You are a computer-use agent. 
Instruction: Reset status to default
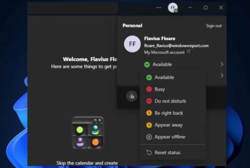pyautogui.click(x=173, y=152)
